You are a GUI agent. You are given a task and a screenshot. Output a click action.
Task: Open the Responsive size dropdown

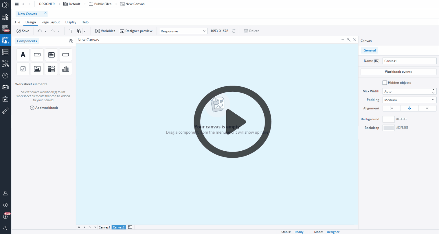pos(183,31)
